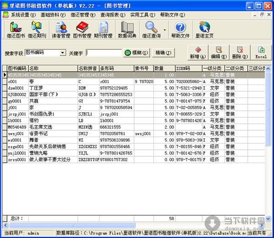Click 新增(A) add record button
This screenshot has height=238, width=274.
click(x=198, y=53)
